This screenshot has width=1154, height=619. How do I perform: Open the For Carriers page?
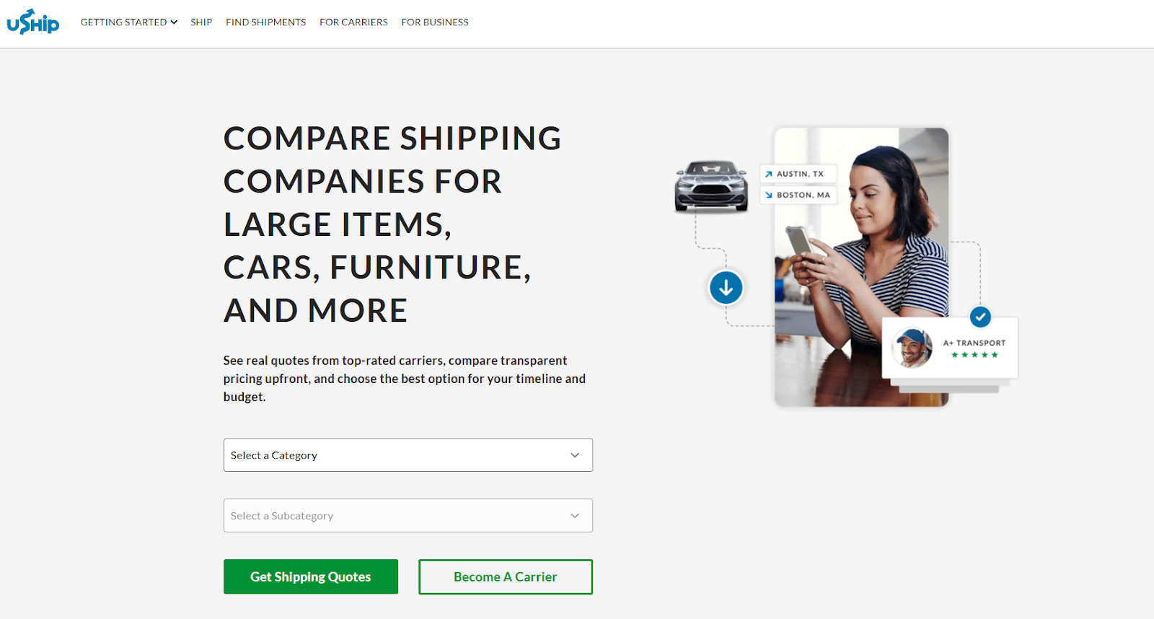click(353, 22)
